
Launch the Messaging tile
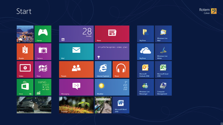[x=76, y=87]
